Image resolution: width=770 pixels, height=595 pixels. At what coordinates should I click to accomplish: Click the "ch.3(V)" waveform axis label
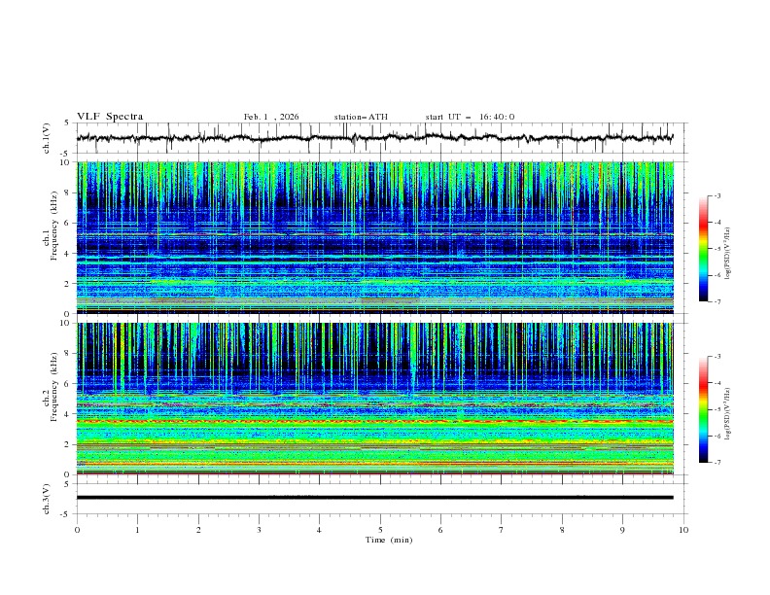point(46,499)
